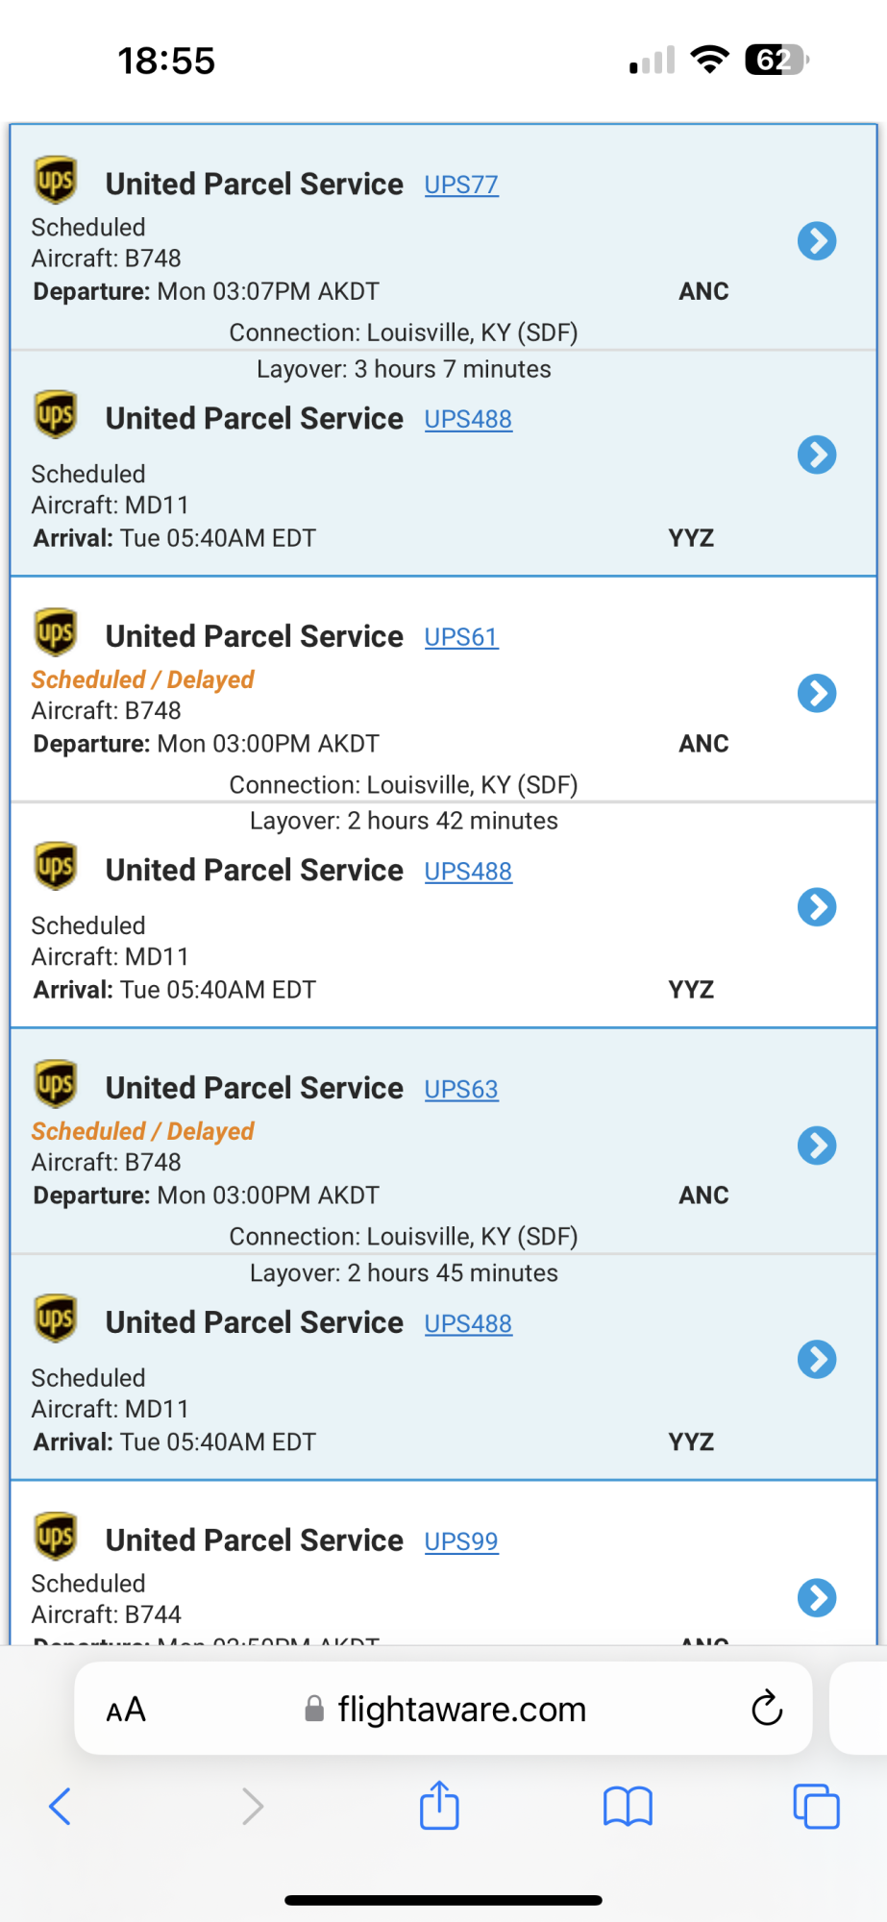
Task: Tap the flightaware.com address bar
Action: click(x=461, y=1709)
